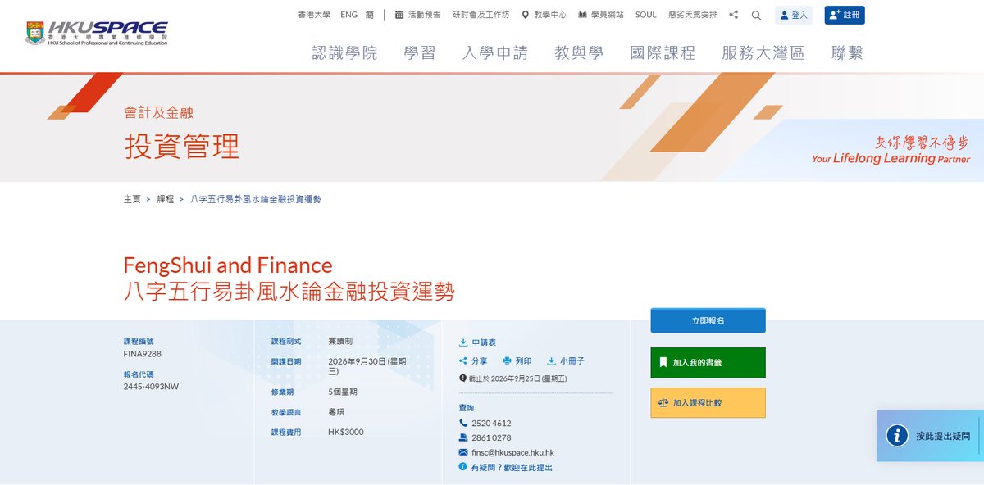Click the location pin icon beside 教學中心

[526, 15]
